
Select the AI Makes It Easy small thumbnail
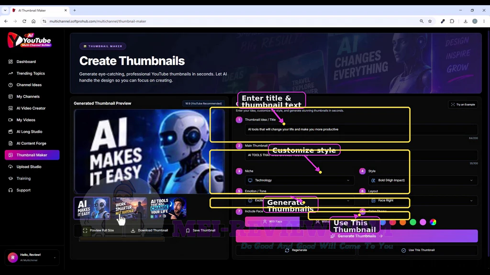[x=92, y=208]
